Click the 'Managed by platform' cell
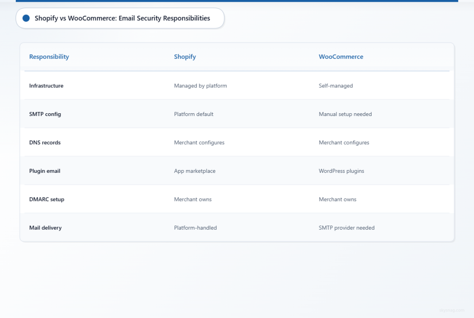The width and height of the screenshot is (474, 318). click(x=200, y=86)
